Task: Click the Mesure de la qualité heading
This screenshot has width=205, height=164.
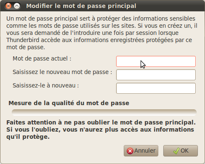Action: [x=69, y=103]
